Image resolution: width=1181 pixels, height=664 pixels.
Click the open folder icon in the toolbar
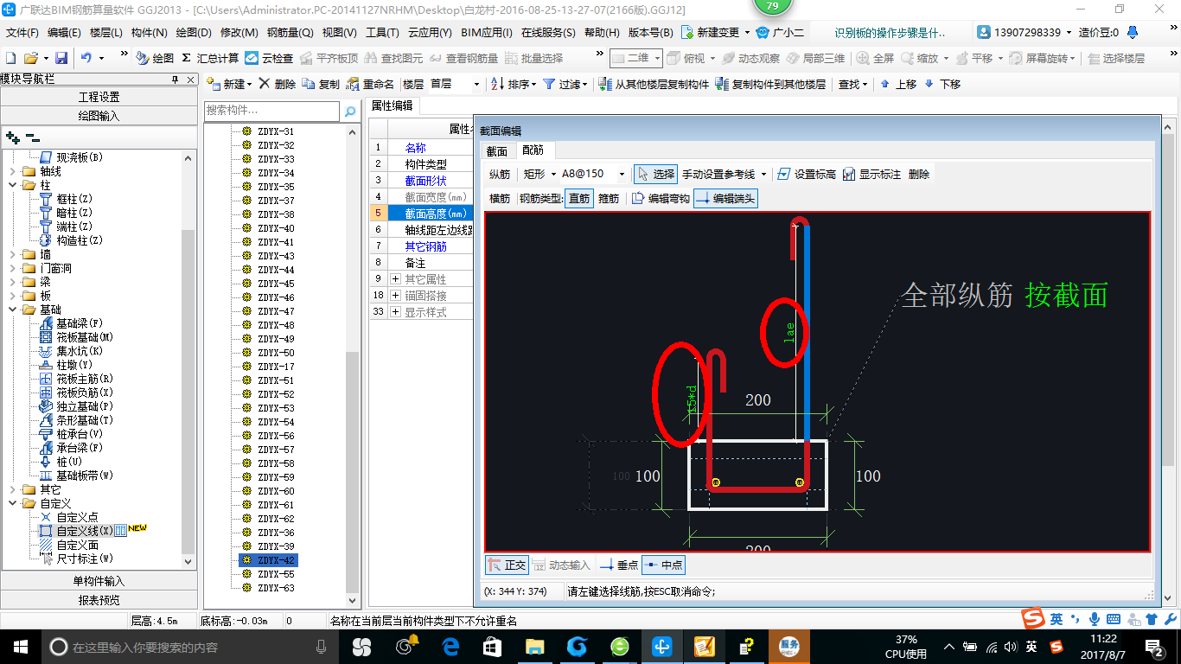tap(30, 58)
